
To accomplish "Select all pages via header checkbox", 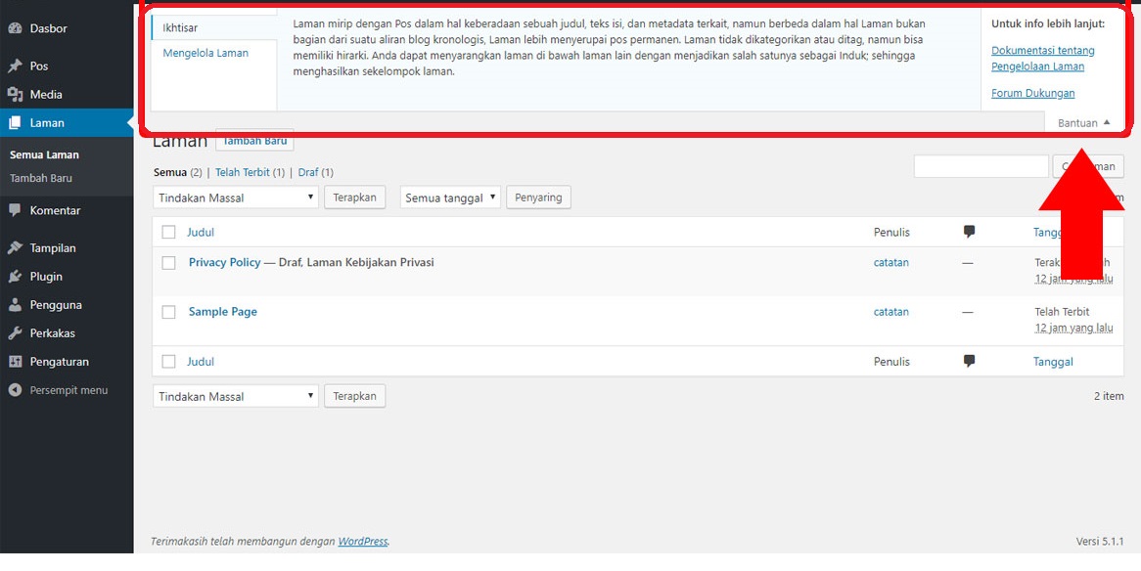I will point(167,232).
